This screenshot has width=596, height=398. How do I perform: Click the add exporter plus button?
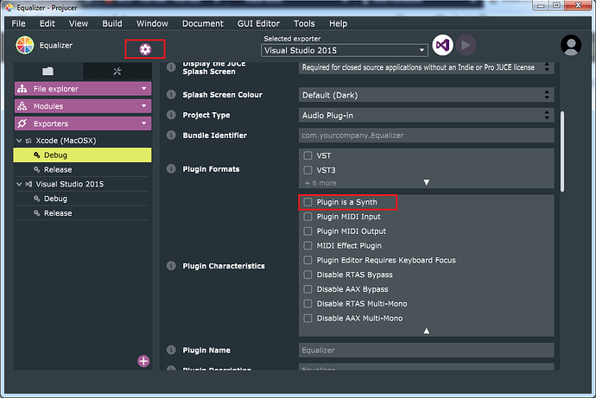pos(143,361)
